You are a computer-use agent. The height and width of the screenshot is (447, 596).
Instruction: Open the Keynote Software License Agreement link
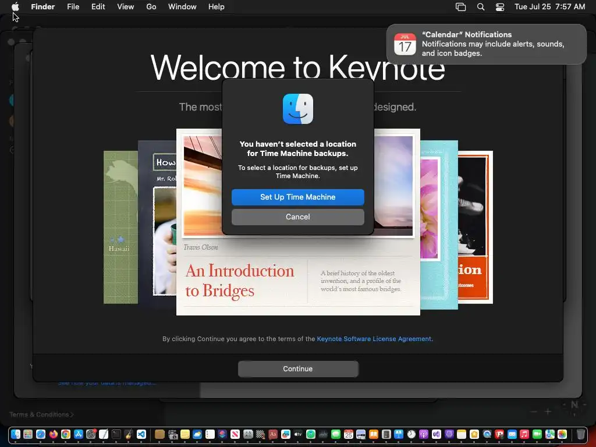[x=374, y=339]
